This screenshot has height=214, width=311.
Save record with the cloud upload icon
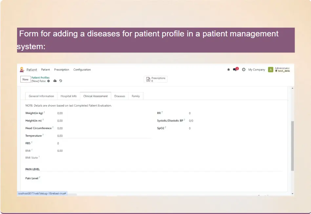click(55, 81)
